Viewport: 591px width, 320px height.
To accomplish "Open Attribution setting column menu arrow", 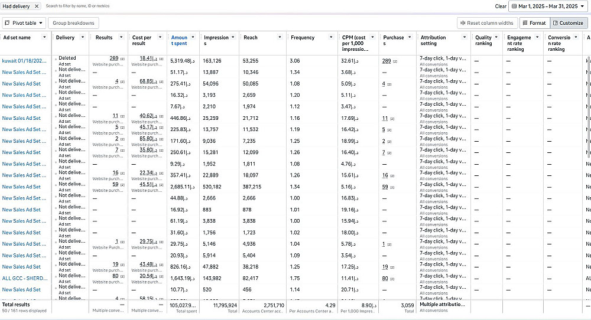I will [465, 37].
